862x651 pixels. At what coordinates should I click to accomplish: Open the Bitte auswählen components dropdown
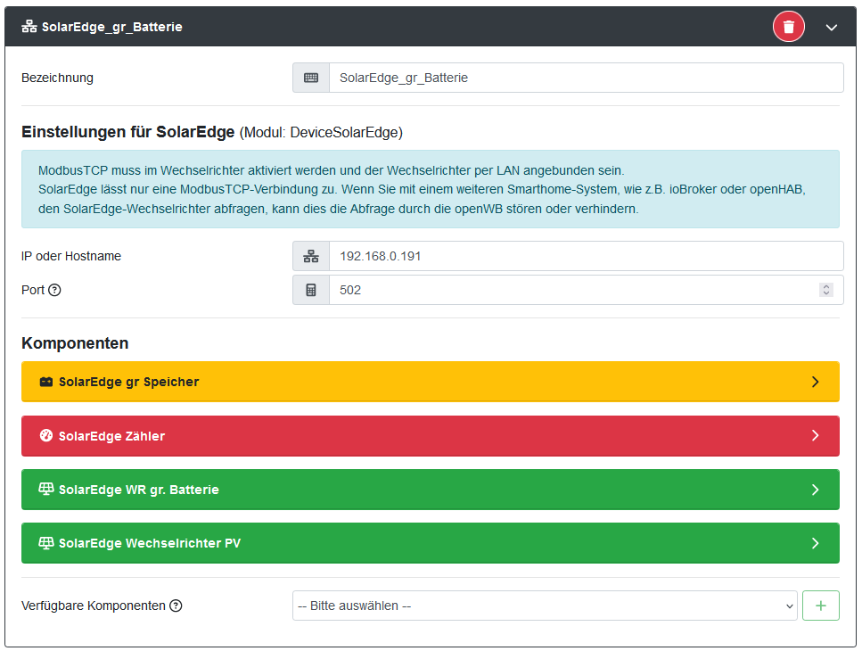545,606
